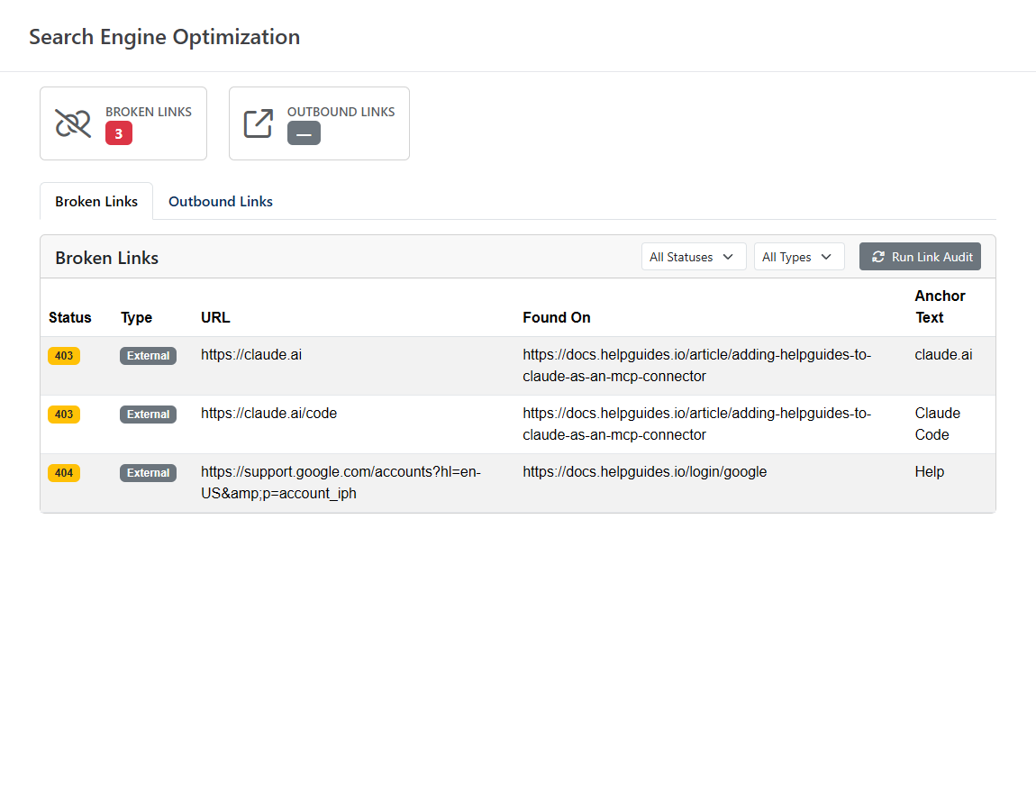The image size is (1036, 811).
Task: Click the 403 badge for https://claude.ai row
Action: pos(64,356)
